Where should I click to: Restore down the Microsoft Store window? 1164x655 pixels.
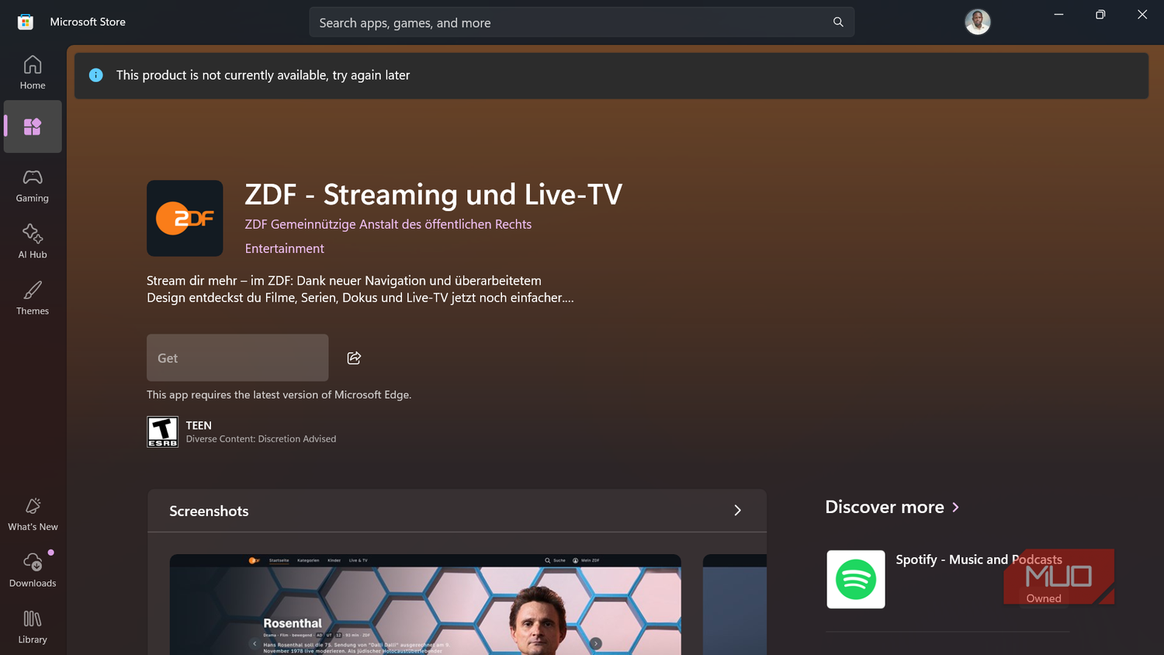coord(1100,15)
